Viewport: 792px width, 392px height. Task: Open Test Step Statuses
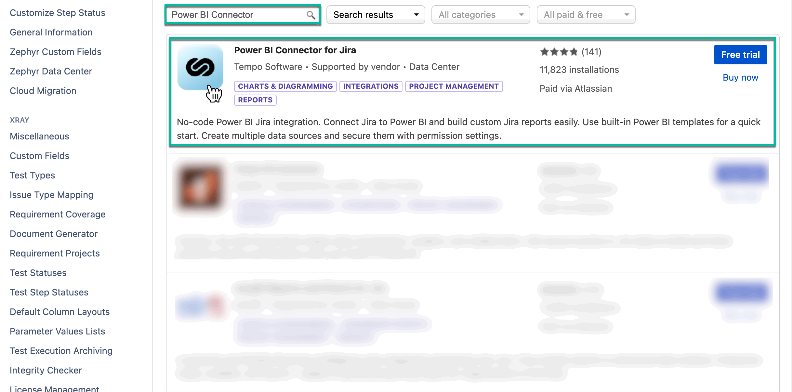click(49, 292)
